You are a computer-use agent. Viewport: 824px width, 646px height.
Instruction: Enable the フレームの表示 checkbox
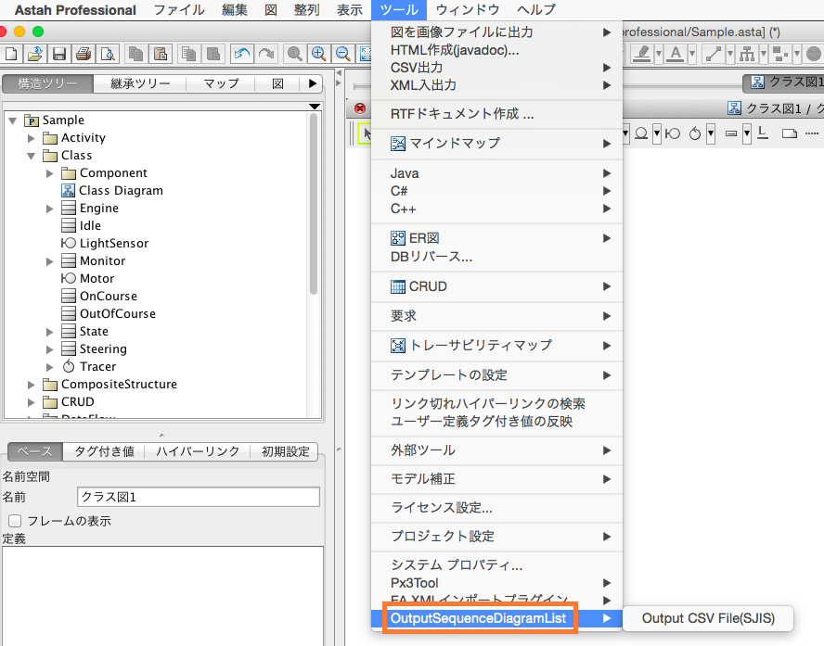[15, 521]
